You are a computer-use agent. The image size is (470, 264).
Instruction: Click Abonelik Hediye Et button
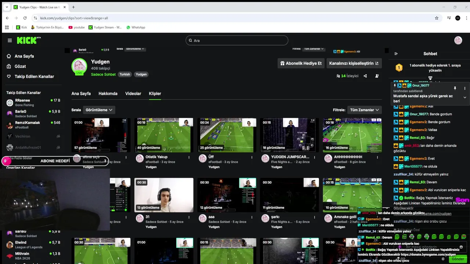pos(301,63)
